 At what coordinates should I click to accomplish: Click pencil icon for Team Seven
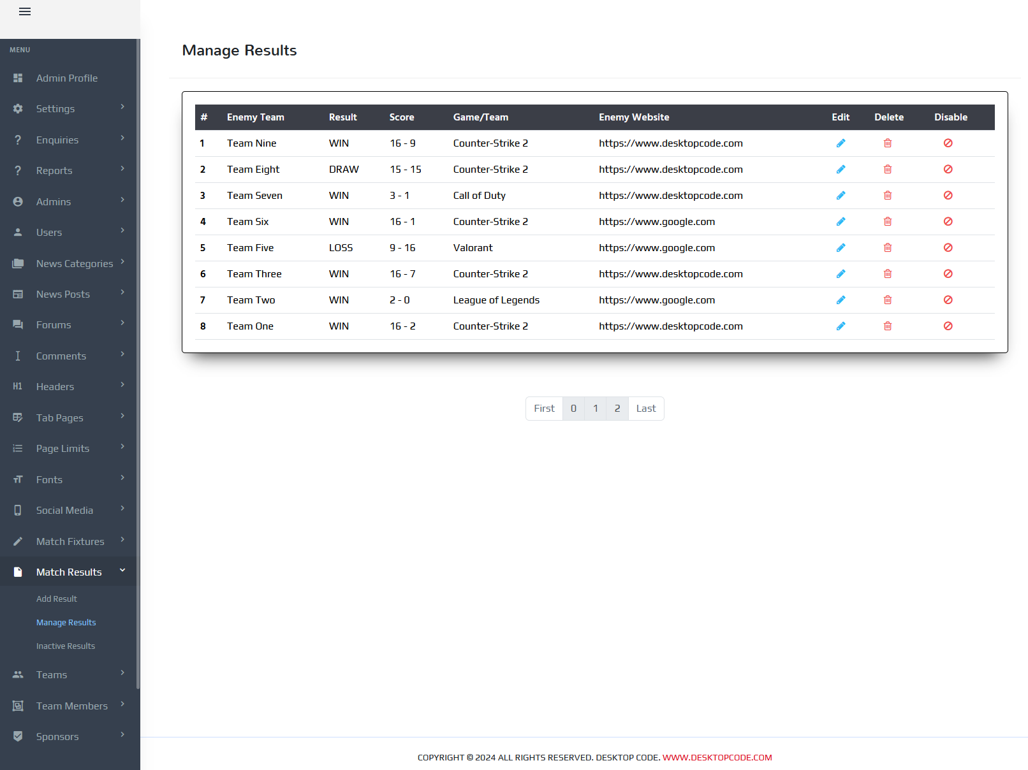[841, 196]
